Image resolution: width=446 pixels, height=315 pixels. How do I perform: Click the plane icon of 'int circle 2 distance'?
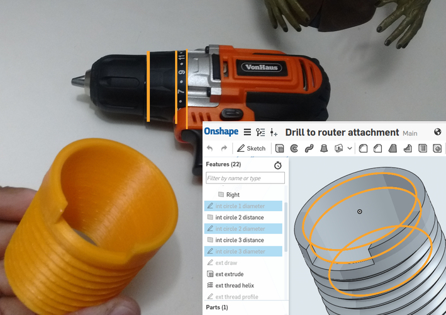click(210, 217)
